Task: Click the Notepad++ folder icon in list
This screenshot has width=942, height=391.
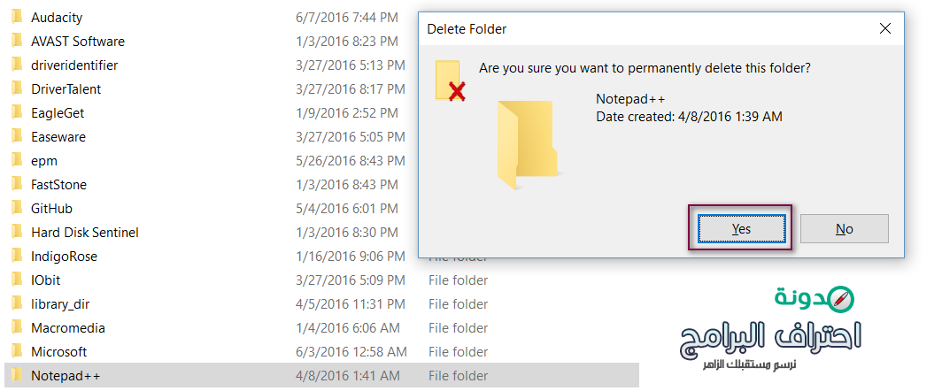Action: (16, 375)
